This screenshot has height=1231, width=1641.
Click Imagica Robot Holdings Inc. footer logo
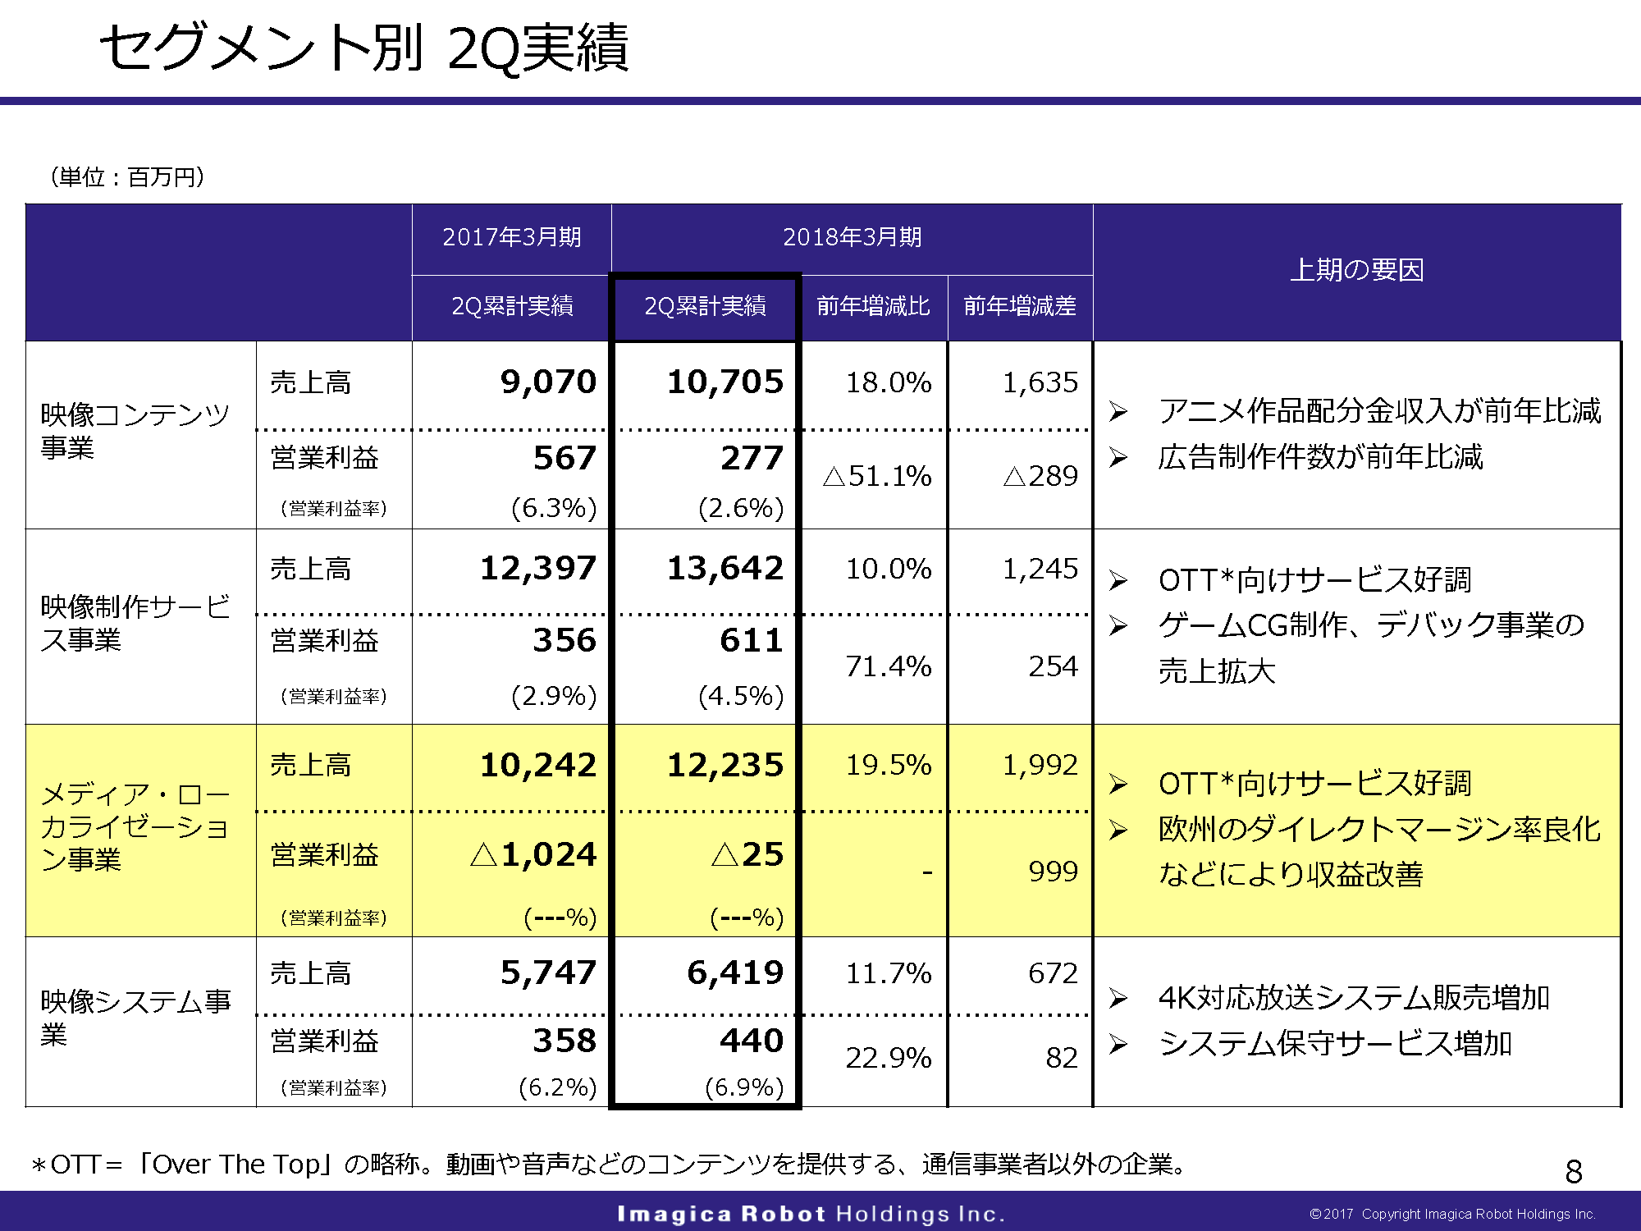click(811, 1214)
